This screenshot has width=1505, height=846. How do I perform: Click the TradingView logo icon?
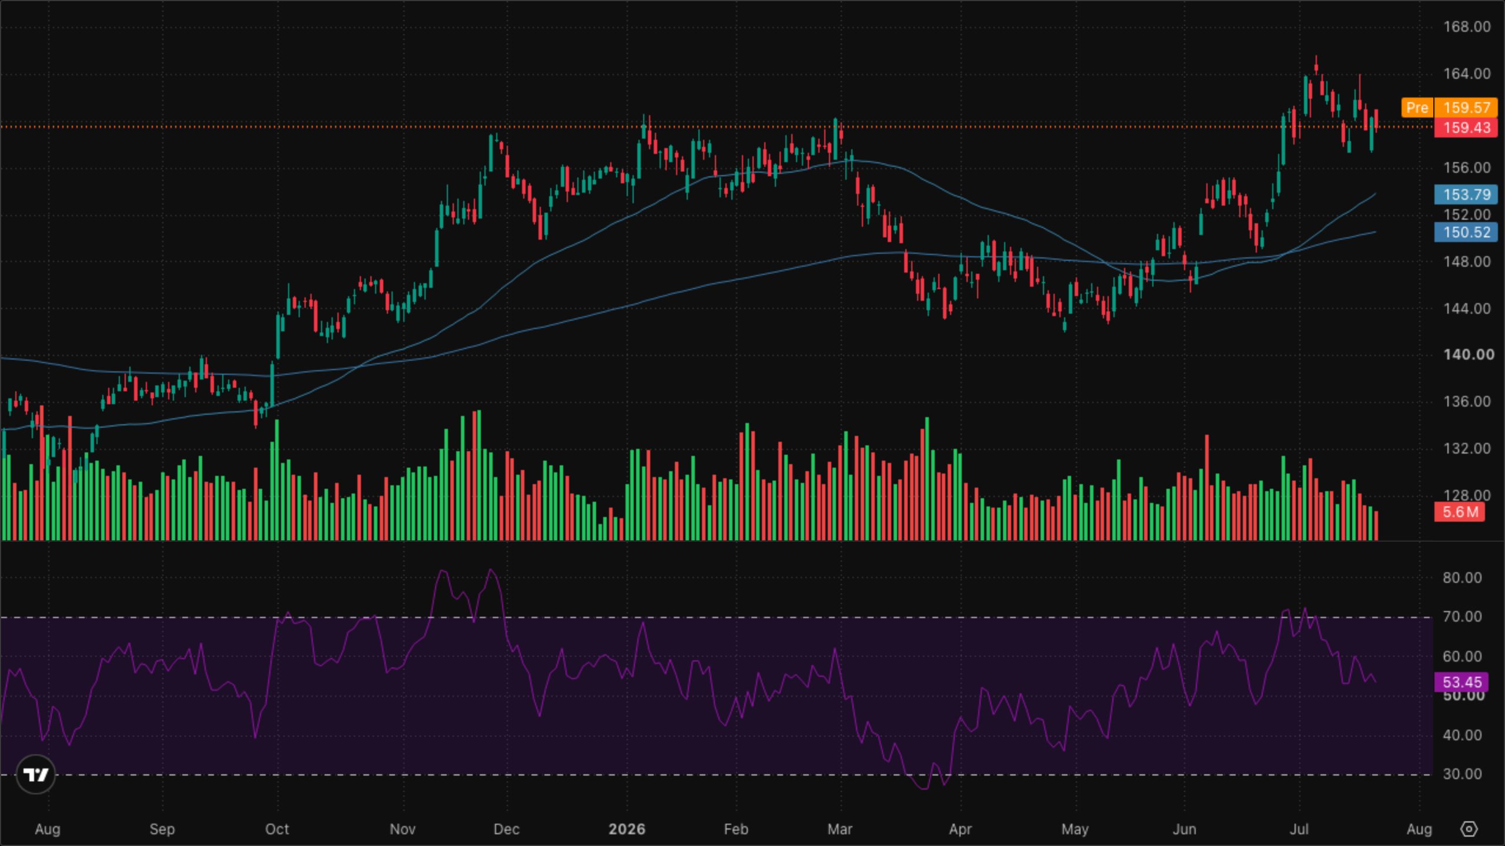click(x=36, y=774)
